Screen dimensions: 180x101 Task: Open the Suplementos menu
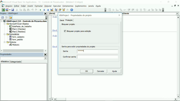point(81,6)
